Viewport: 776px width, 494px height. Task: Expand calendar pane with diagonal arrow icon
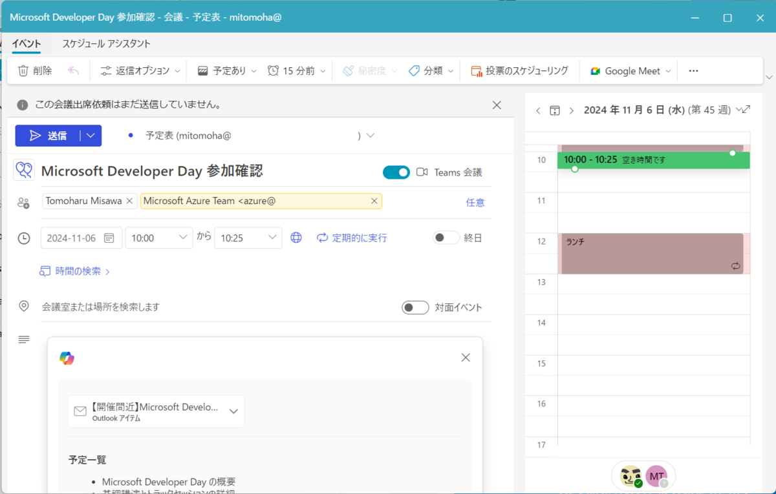click(746, 110)
